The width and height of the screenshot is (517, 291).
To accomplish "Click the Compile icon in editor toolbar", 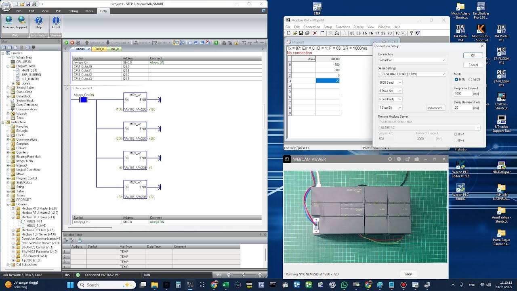I will 78,42.
